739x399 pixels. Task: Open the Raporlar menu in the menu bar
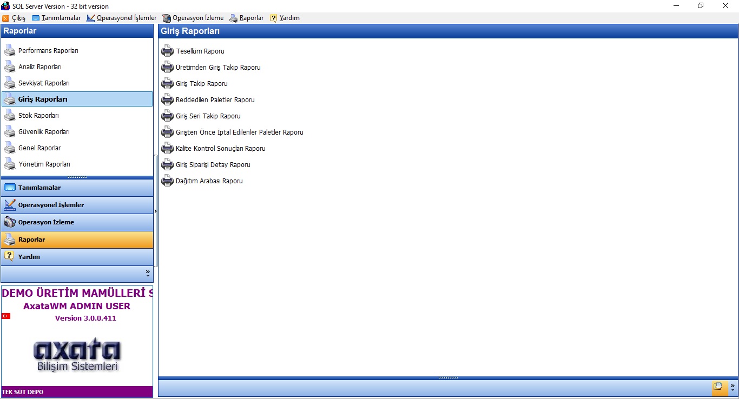tap(247, 18)
